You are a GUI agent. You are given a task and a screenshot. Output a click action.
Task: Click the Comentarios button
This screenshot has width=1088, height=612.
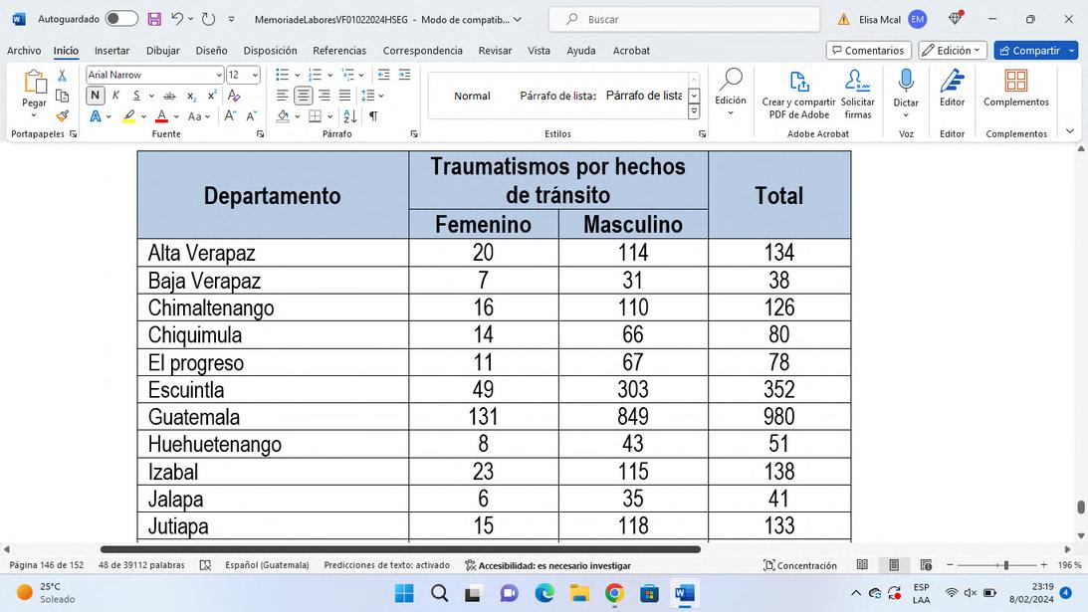pos(868,50)
